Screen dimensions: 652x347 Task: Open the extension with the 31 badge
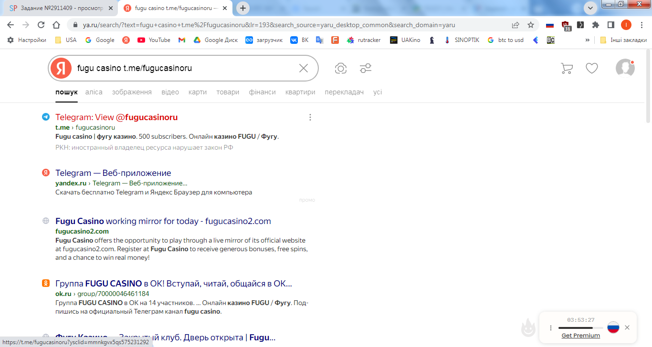(566, 25)
